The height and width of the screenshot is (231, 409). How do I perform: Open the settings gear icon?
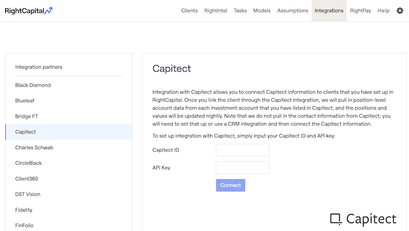(400, 11)
